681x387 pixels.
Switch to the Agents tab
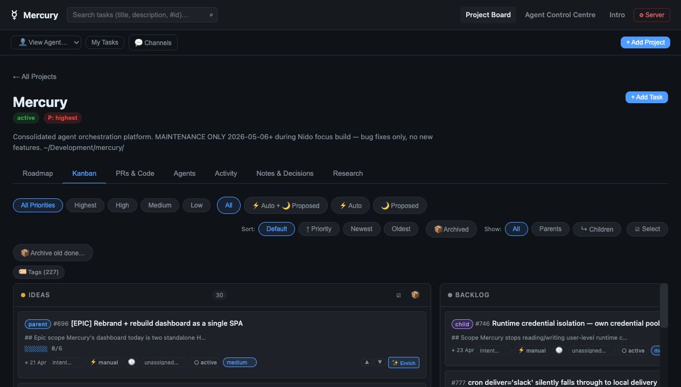pos(184,173)
